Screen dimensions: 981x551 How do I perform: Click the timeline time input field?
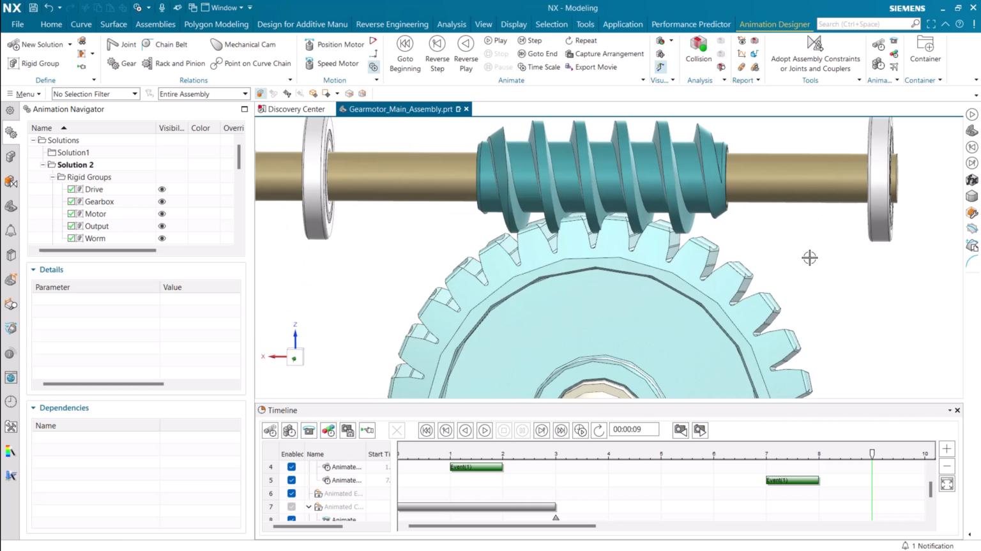[x=634, y=430]
